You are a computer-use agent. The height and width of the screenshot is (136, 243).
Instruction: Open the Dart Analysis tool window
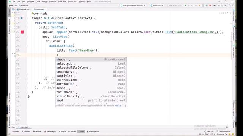[x=50, y=131]
